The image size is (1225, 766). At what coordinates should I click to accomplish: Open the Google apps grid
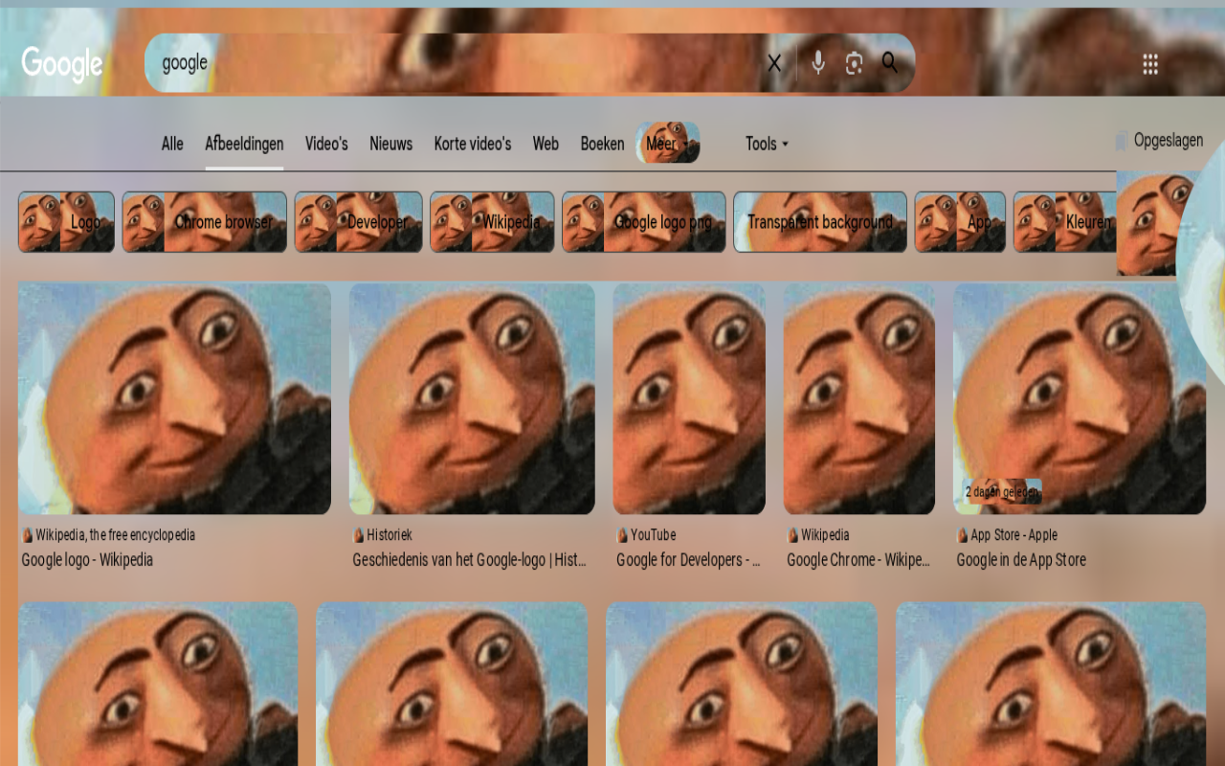click(1150, 64)
